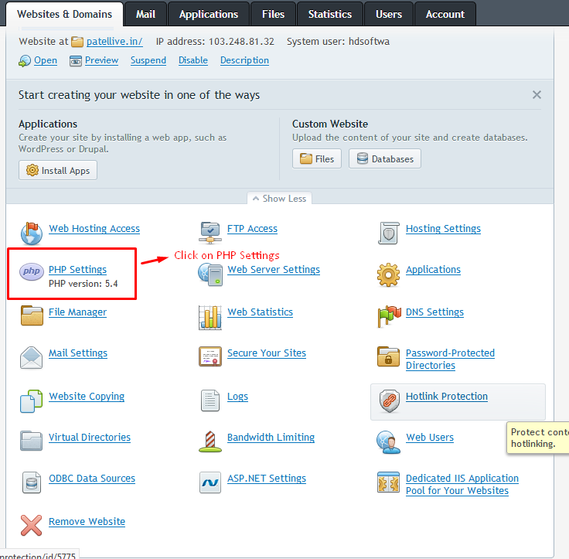Select the DNS Settings flags icon

click(x=389, y=315)
